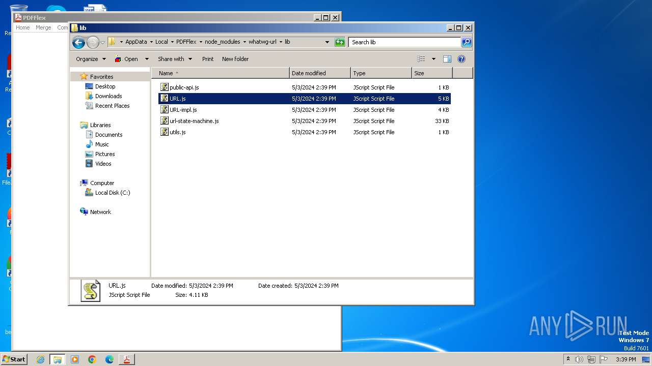Viewport: 652px width, 366px height.
Task: Click the refresh button beside address bar
Action: [340, 42]
